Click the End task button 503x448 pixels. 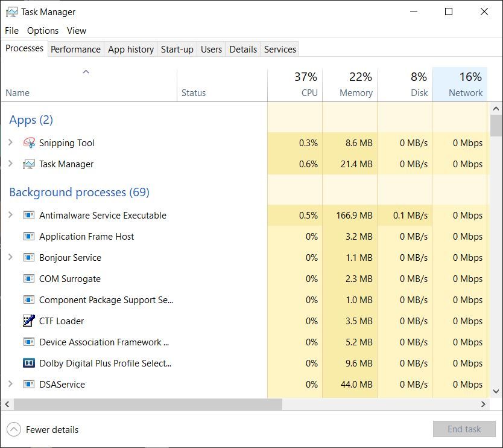point(464,429)
